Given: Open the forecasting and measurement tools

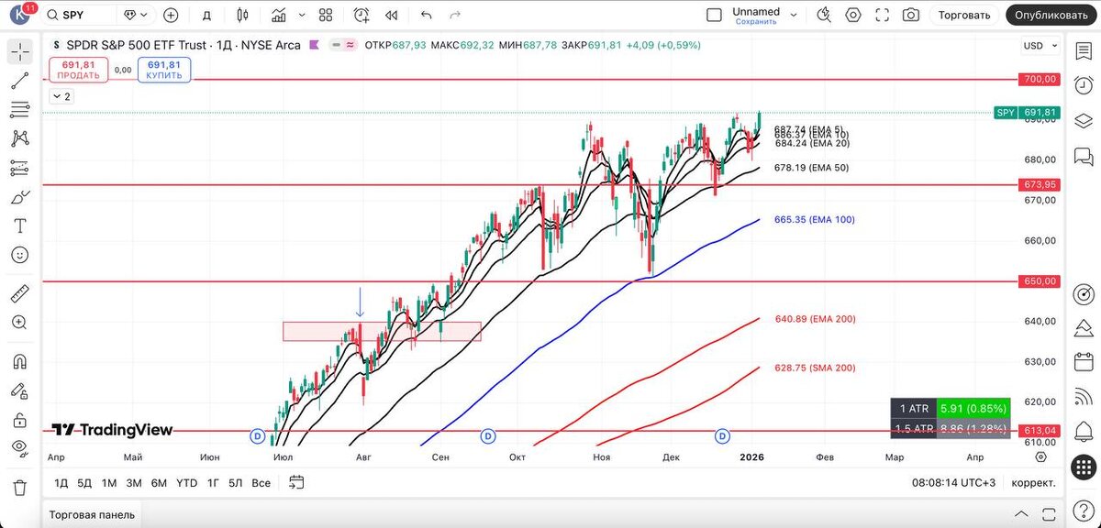Looking at the screenshot, I should click(x=20, y=168).
